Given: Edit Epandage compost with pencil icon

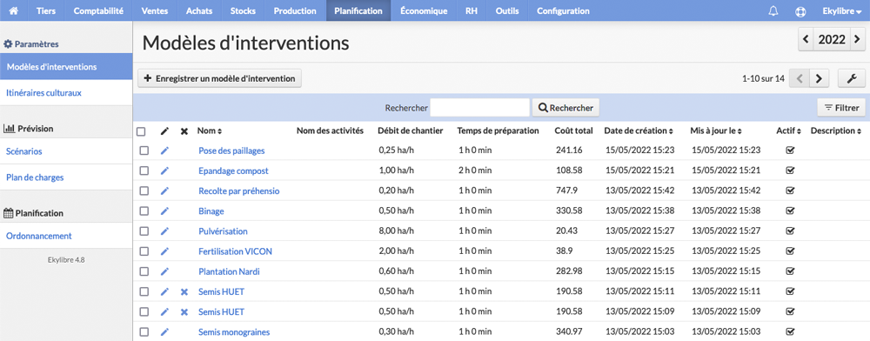Looking at the screenshot, I should [x=164, y=170].
